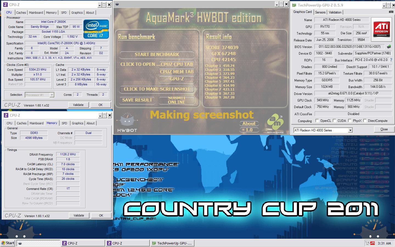Click the GPU-Z title bar icon
Image resolution: width=395 pixels, height=247 pixels.
294,5
